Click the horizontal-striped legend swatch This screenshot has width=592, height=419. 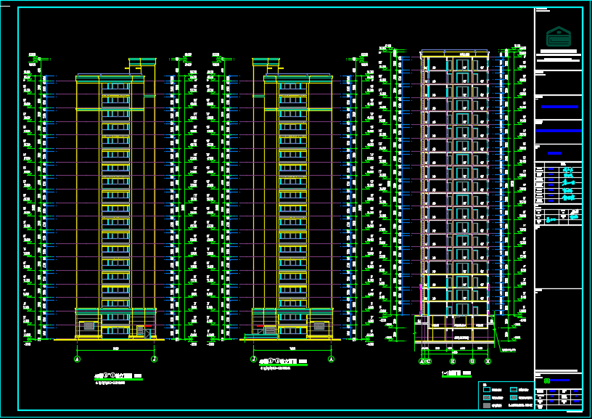(514, 389)
